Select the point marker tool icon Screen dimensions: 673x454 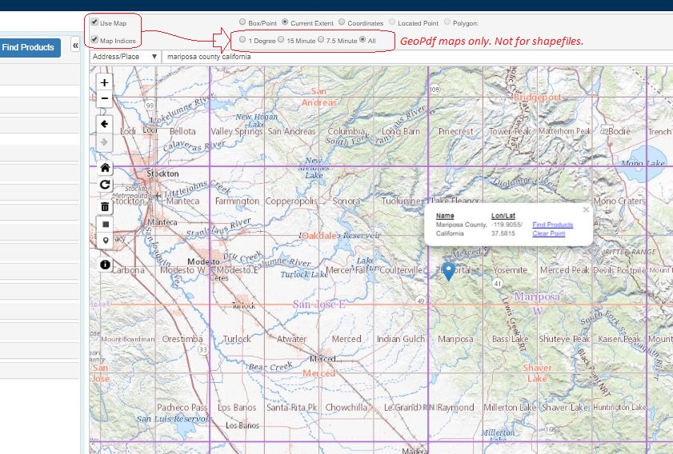106,241
